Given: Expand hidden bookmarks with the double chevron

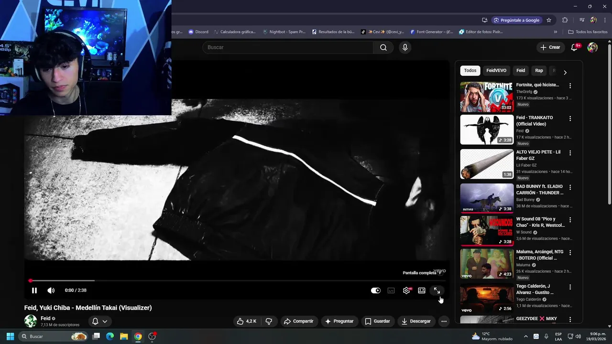Looking at the screenshot, I should click(555, 32).
